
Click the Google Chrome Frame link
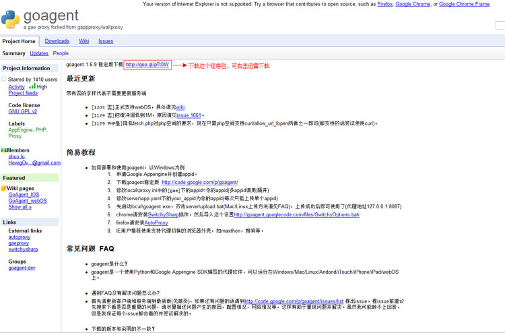pos(464,4)
